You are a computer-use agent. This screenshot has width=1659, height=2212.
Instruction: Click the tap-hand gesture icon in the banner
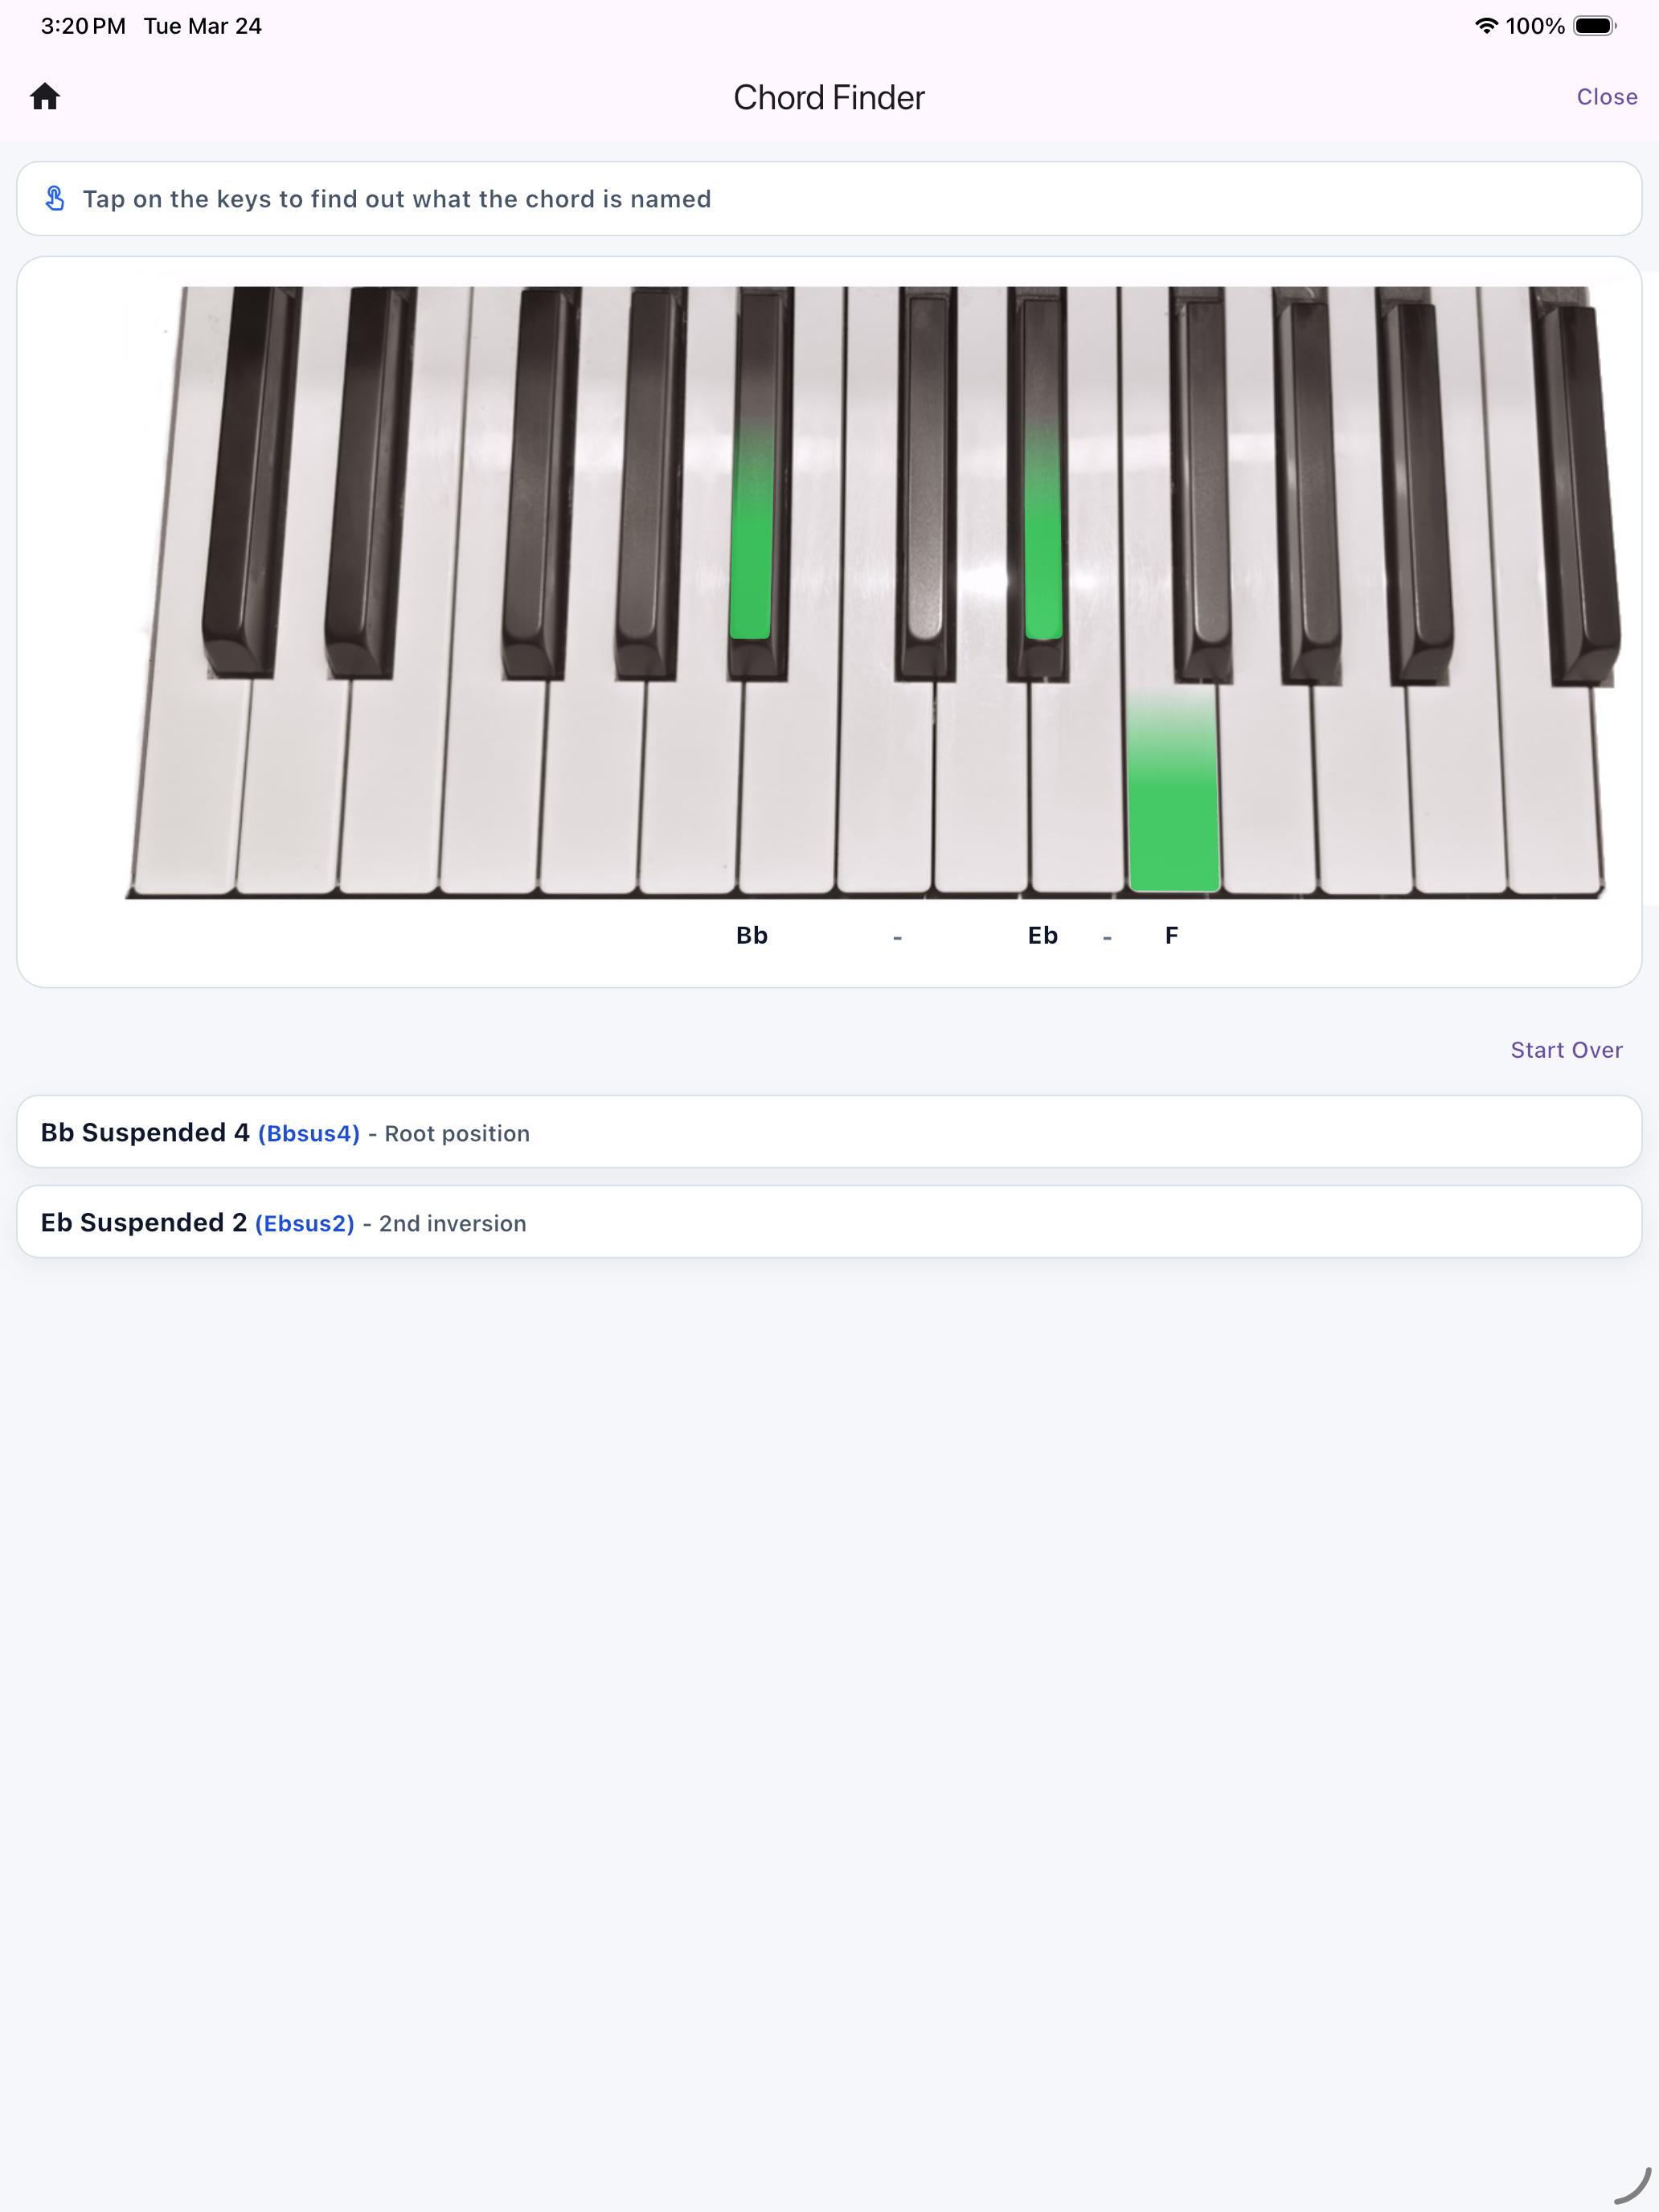click(55, 198)
